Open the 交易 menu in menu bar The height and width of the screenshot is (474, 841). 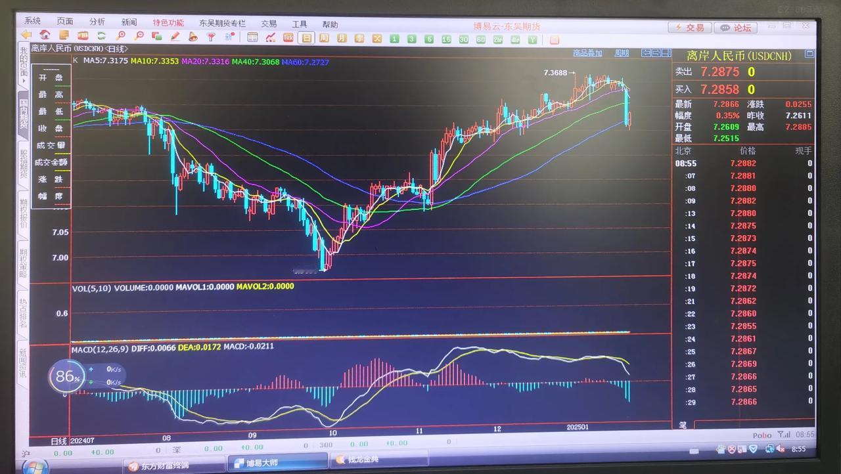point(269,24)
